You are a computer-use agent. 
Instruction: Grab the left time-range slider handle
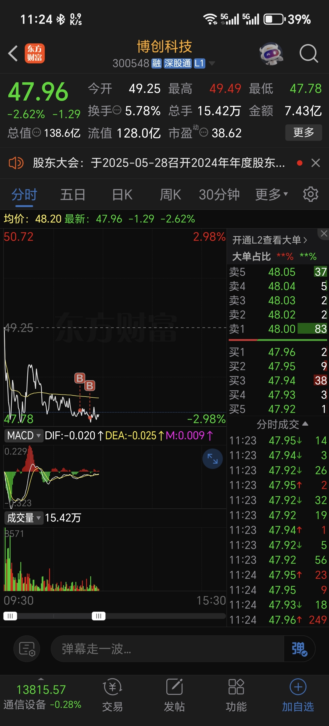10,616
